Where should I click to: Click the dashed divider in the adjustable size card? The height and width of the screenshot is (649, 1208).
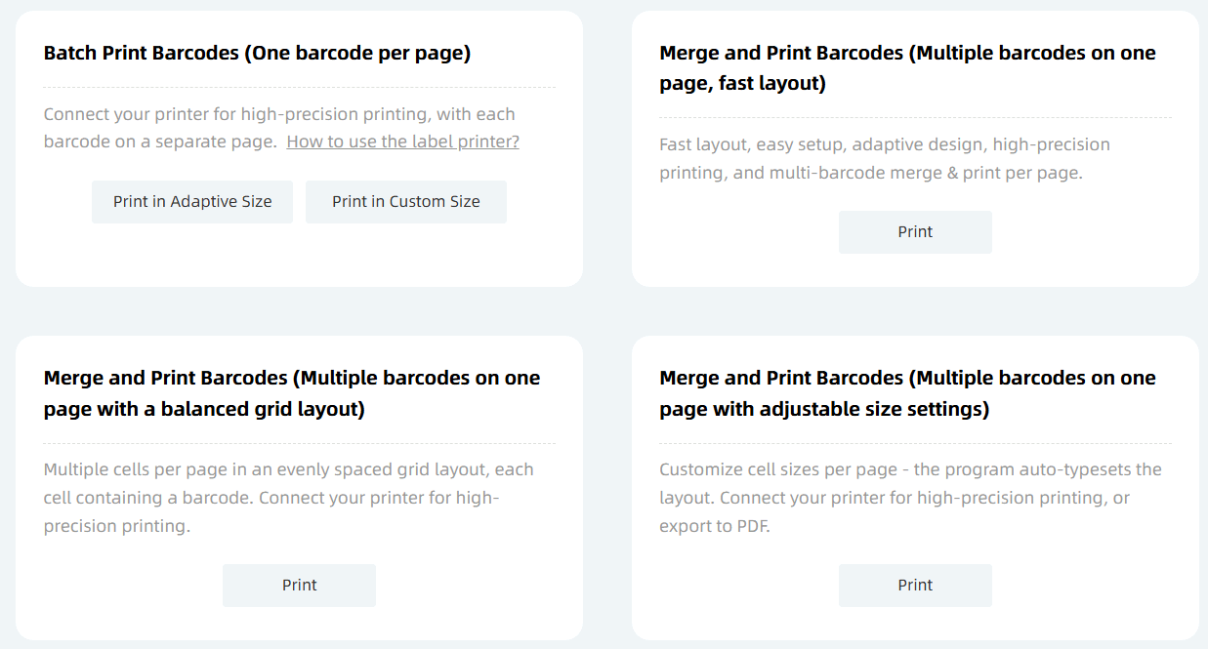pos(915,444)
